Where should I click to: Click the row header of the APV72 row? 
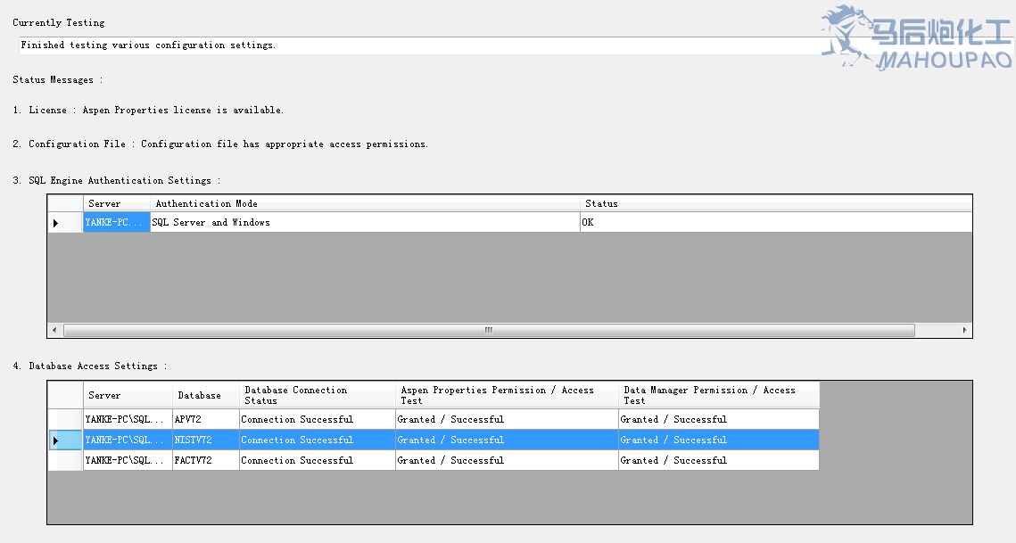(65, 419)
